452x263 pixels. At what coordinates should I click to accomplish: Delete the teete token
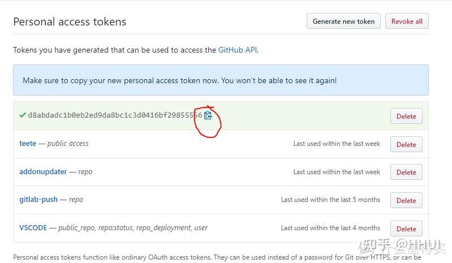click(406, 144)
